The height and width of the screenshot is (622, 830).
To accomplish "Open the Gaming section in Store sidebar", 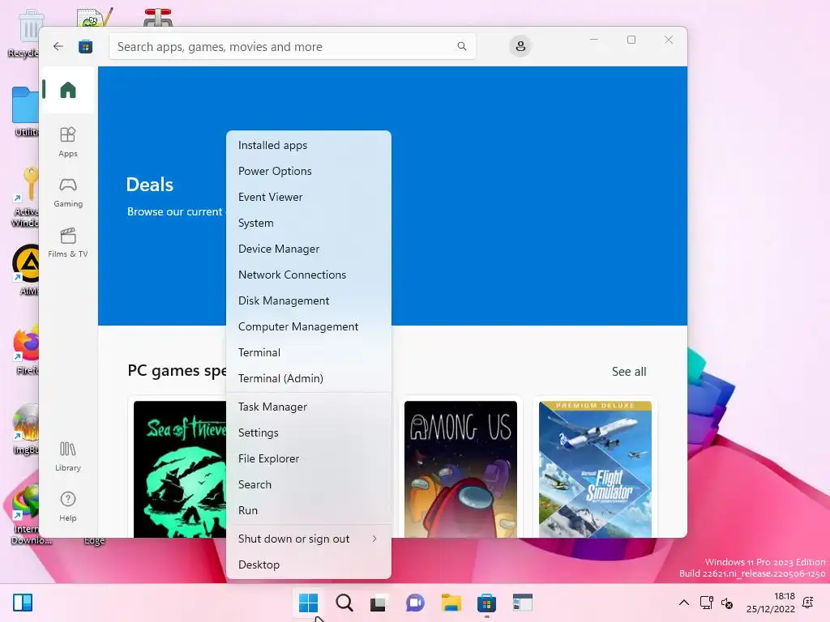I will click(68, 192).
